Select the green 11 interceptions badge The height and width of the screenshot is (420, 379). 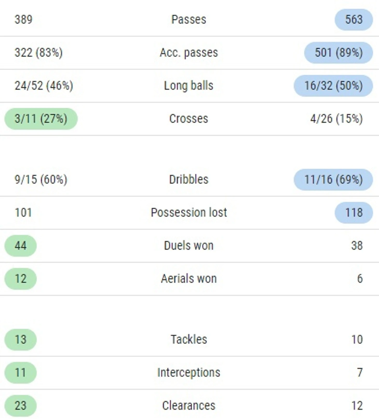tap(21, 373)
